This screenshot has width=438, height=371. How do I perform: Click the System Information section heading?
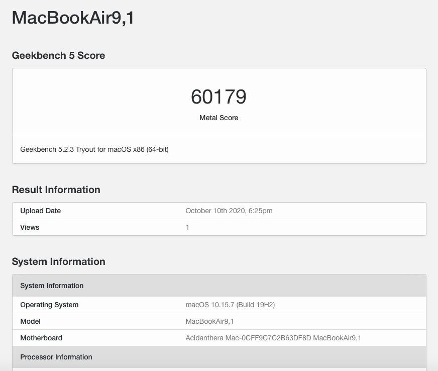58,261
